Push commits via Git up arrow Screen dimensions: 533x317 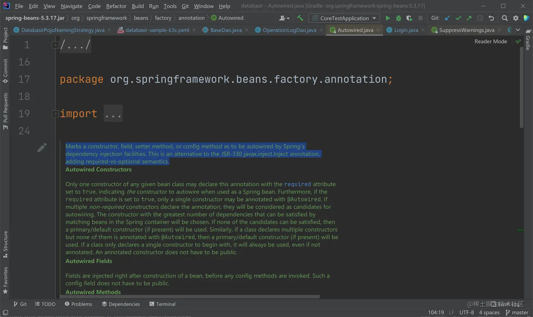(469, 18)
